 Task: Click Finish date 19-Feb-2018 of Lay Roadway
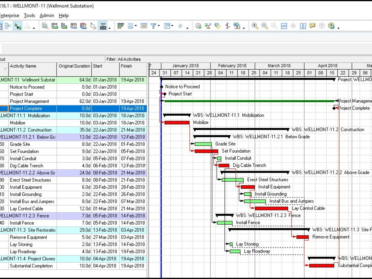133,252
